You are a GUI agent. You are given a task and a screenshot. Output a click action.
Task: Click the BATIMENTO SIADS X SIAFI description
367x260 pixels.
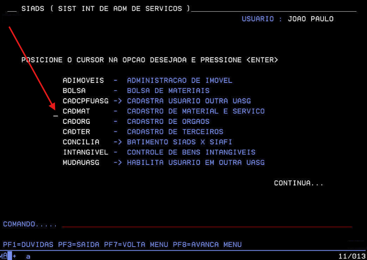tap(180, 142)
